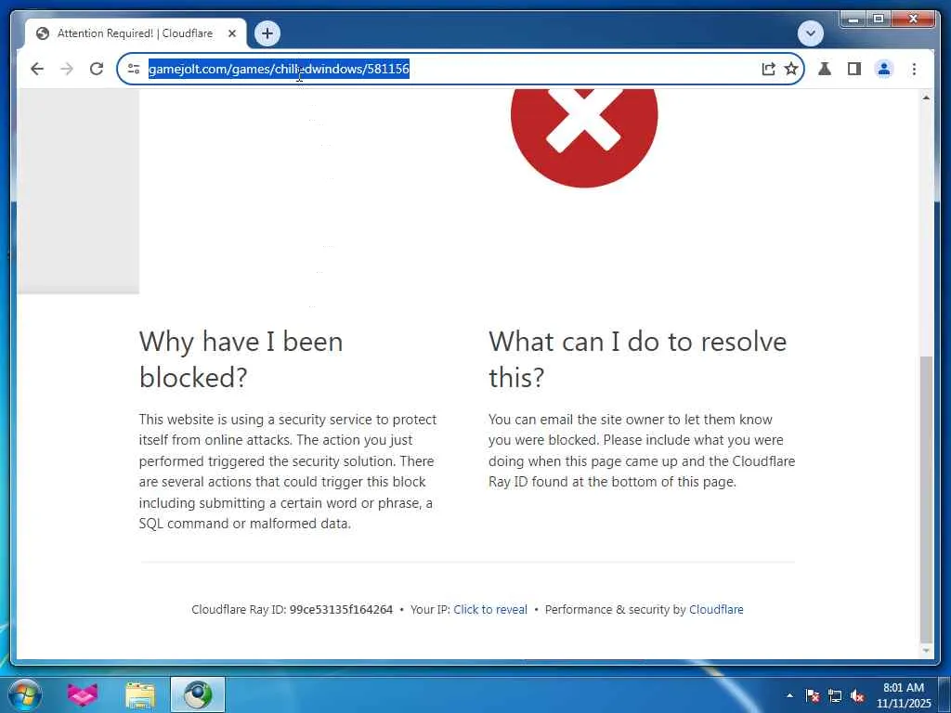Open the clock showing 8:01 AM

[x=903, y=695]
